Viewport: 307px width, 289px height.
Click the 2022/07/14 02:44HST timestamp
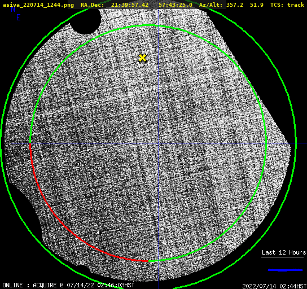(x=274, y=286)
